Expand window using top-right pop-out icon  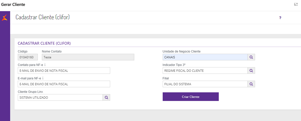coord(296,4)
